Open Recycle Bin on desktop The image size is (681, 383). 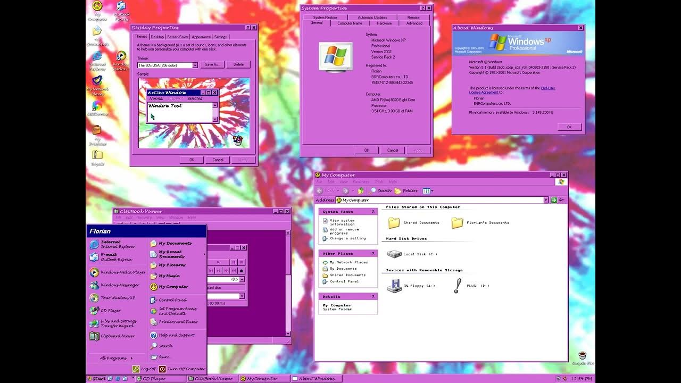coord(583,358)
